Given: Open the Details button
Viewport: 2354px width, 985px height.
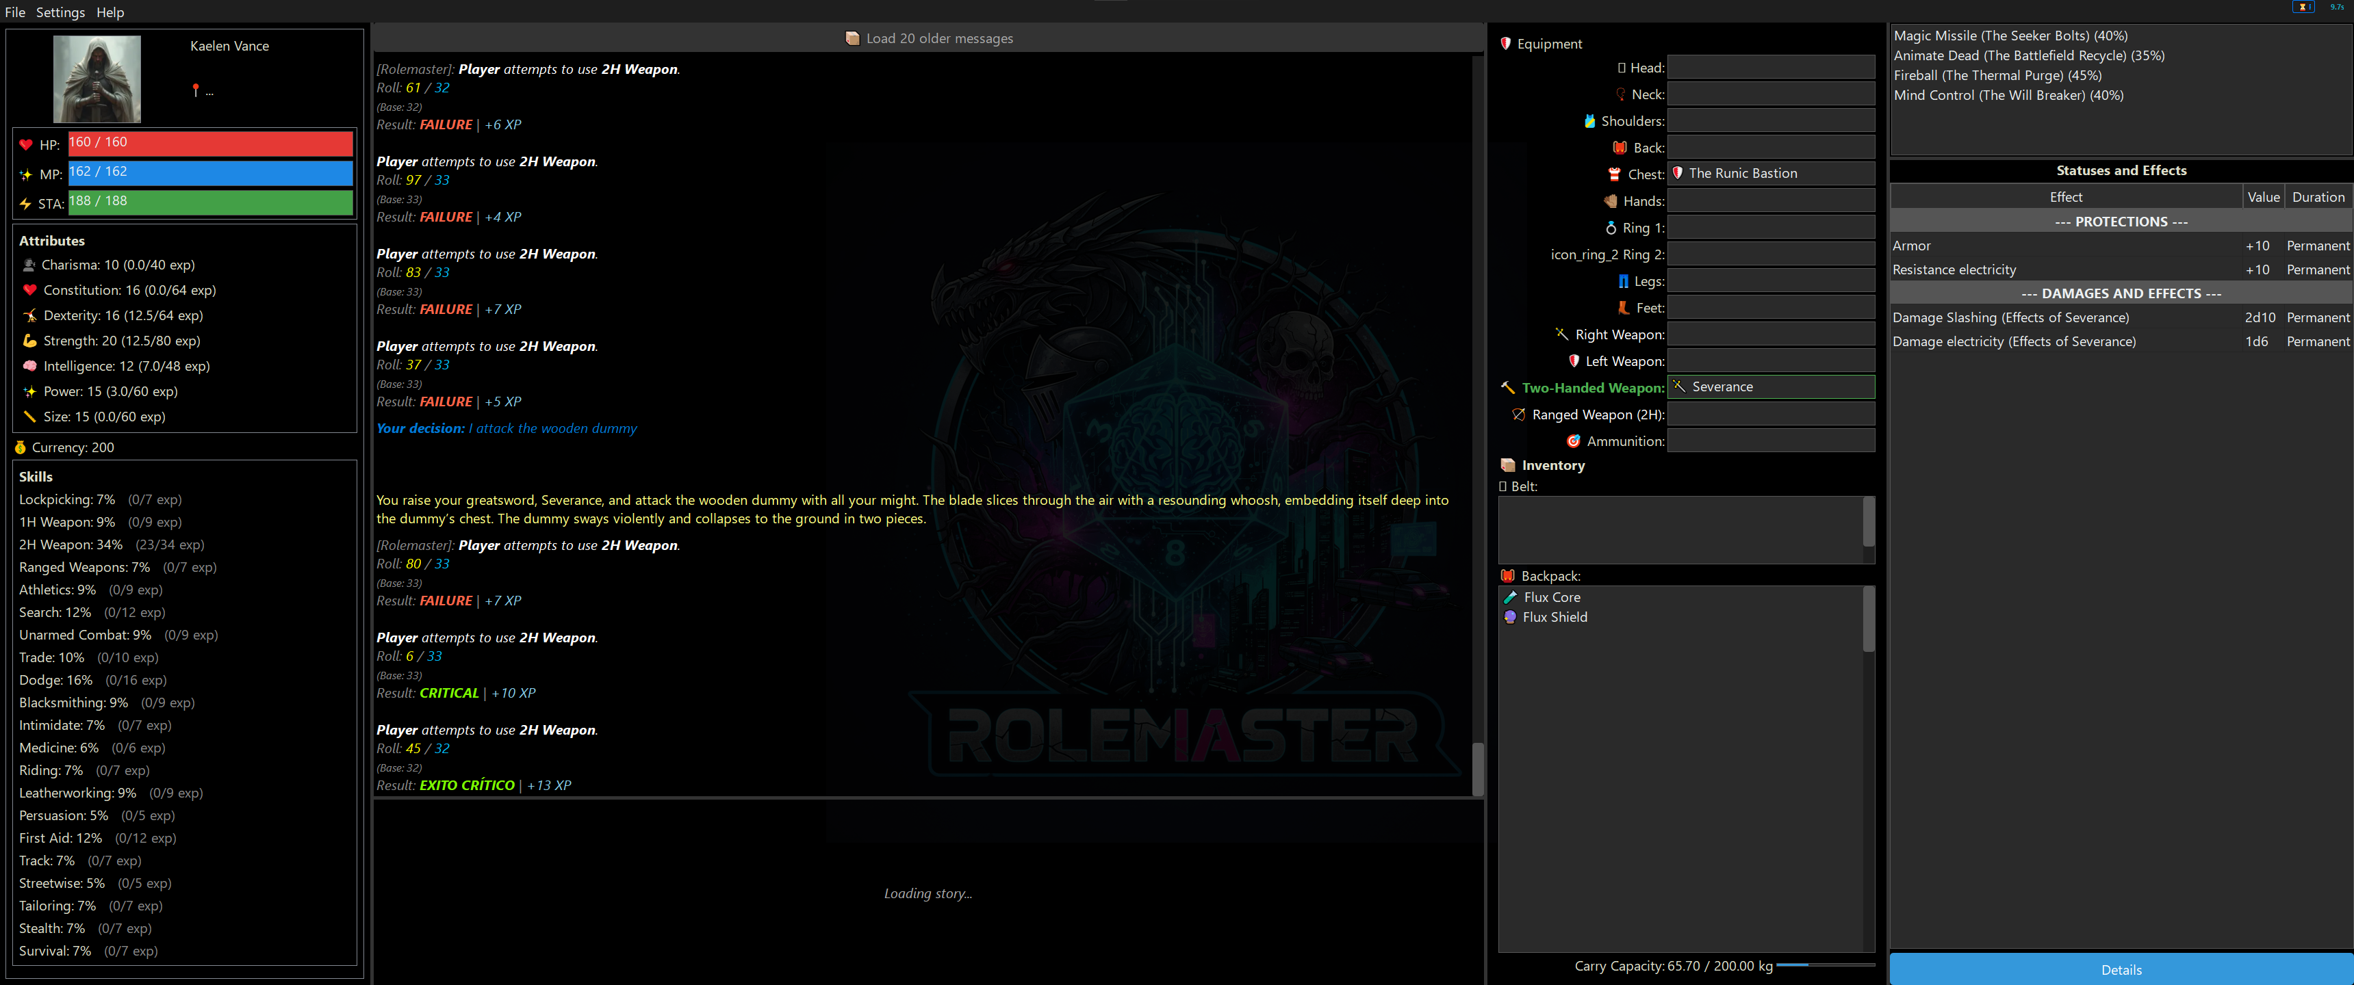Looking at the screenshot, I should [2121, 969].
